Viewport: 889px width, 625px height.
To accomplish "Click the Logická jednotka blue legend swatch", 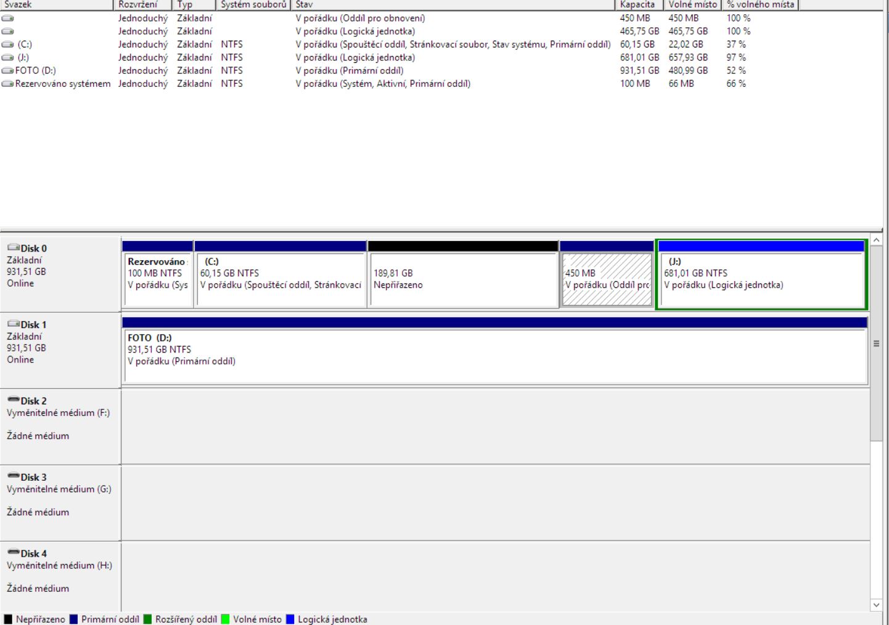I will (290, 619).
